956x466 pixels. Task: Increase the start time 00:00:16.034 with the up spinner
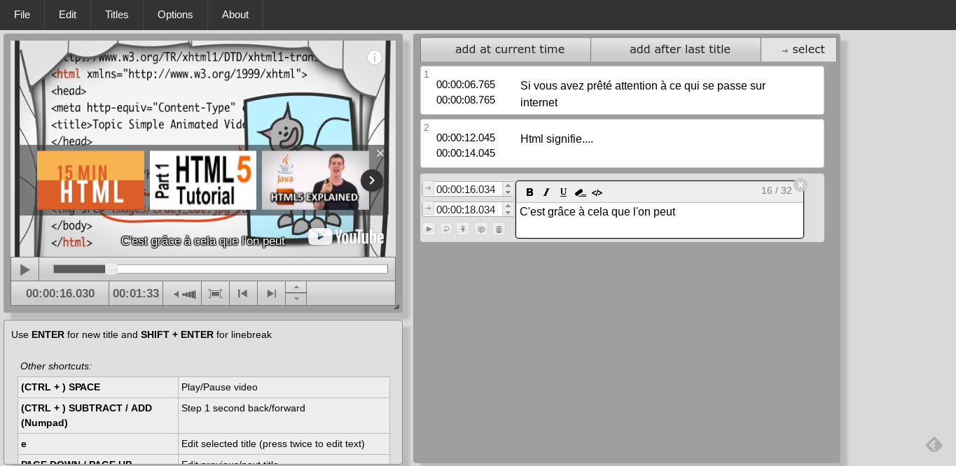click(x=508, y=185)
